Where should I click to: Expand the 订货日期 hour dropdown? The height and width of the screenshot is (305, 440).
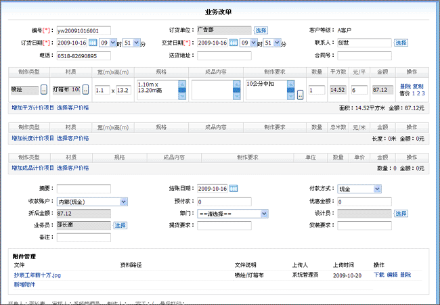113,43
